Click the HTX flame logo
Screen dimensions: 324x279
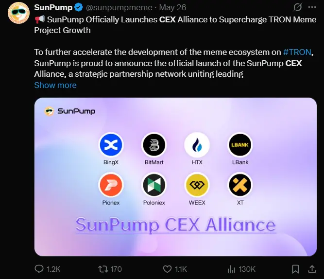pos(197,145)
